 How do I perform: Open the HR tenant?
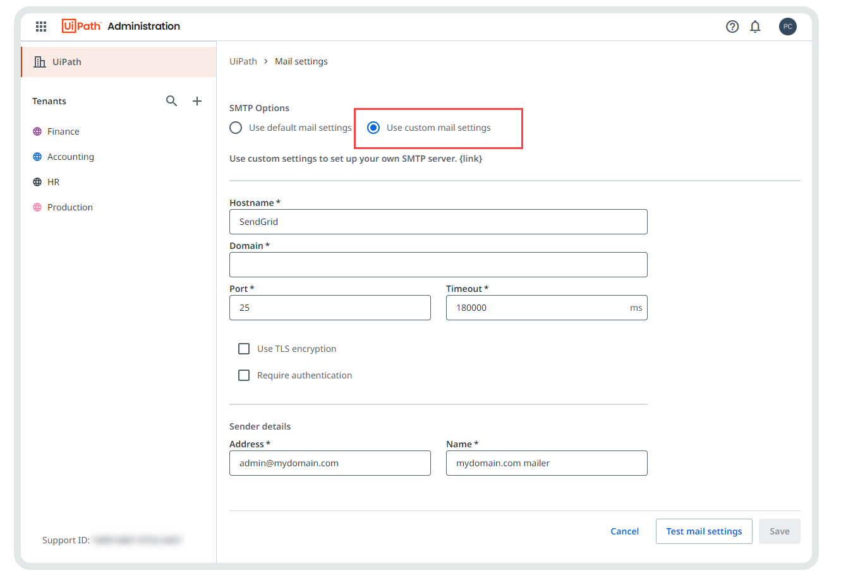pos(54,181)
